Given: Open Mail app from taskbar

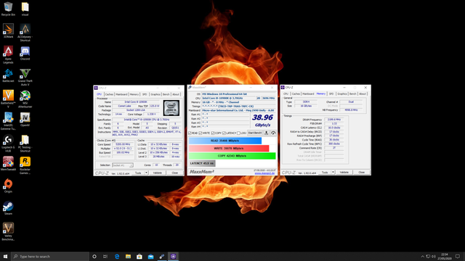Looking at the screenshot, I should pos(150,256).
